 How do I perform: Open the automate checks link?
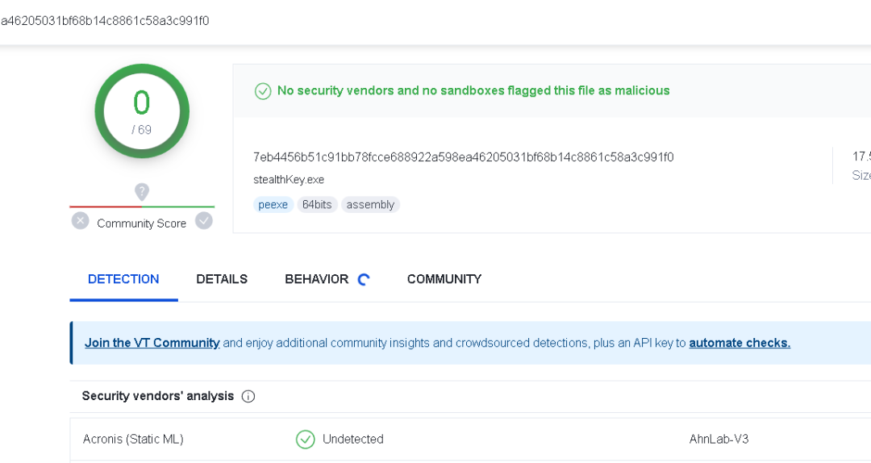(x=740, y=343)
